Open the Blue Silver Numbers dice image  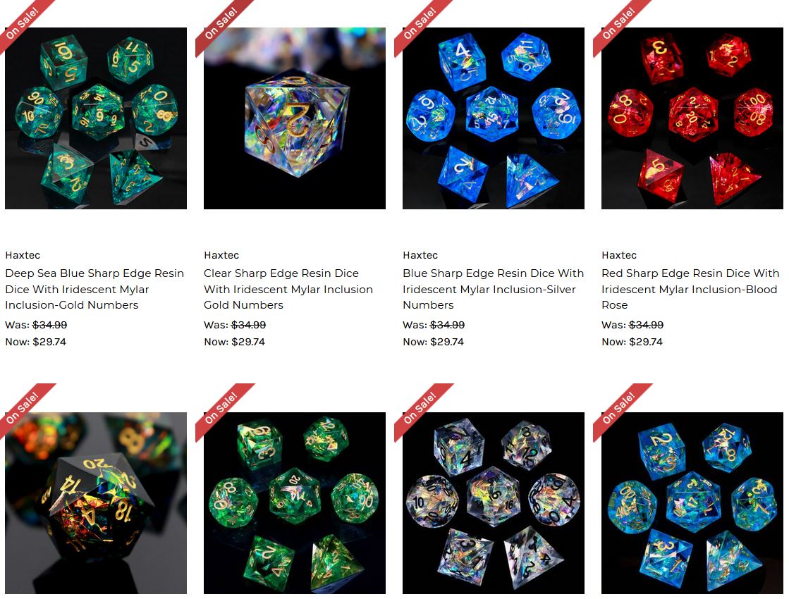click(493, 118)
